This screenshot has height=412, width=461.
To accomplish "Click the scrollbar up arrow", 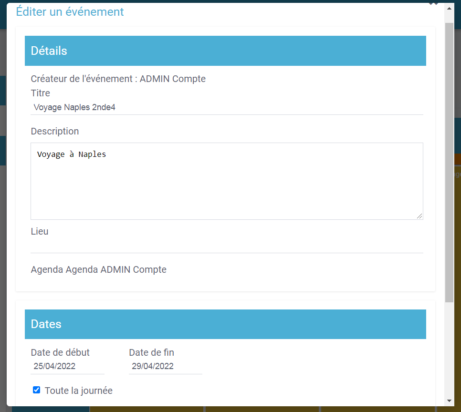I will pos(449,8).
